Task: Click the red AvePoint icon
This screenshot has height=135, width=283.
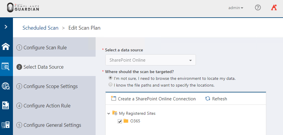Action: click(x=274, y=8)
